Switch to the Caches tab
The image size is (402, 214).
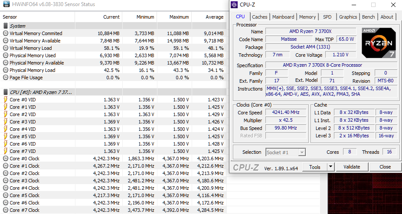pyautogui.click(x=259, y=17)
